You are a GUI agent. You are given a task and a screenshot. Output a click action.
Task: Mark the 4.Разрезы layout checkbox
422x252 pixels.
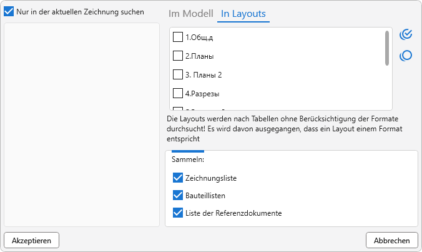click(x=178, y=93)
